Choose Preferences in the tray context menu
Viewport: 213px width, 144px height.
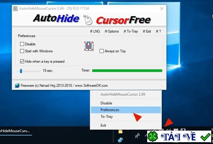click(126, 110)
